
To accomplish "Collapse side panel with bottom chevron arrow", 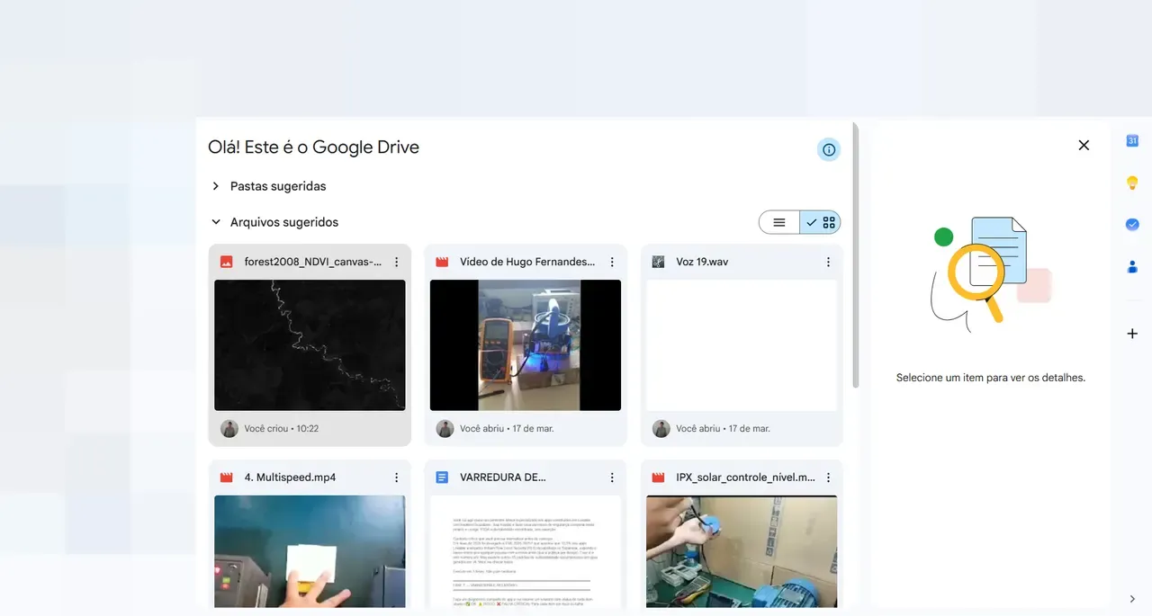I will coord(1132,599).
